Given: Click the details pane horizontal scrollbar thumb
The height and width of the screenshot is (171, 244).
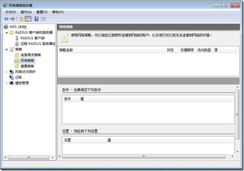Looking at the screenshot, I should [x=143, y=156].
